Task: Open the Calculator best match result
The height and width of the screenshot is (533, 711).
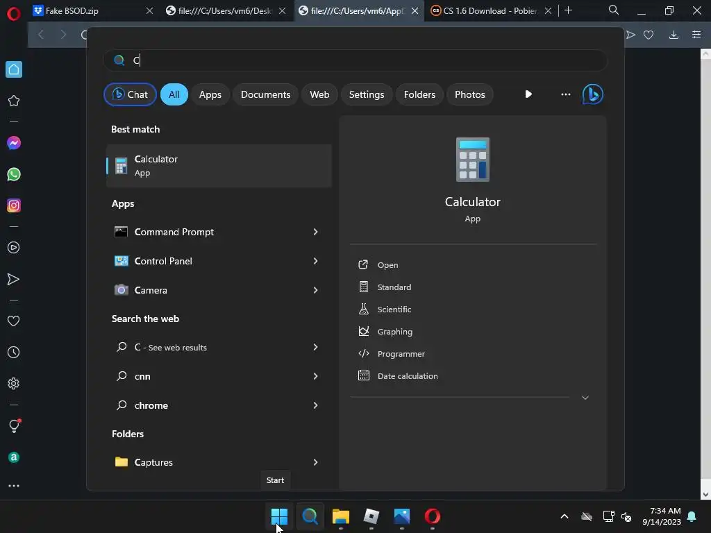Action: (219, 166)
